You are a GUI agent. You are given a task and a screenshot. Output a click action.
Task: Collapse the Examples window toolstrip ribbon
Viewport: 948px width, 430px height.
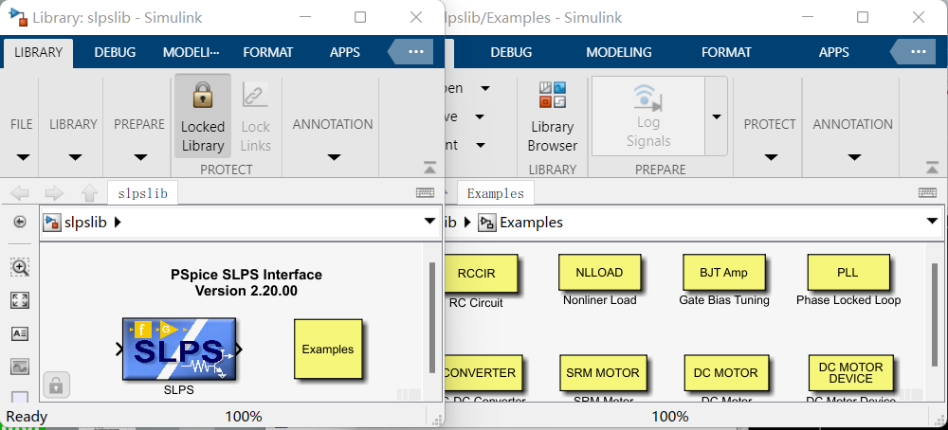[x=932, y=167]
